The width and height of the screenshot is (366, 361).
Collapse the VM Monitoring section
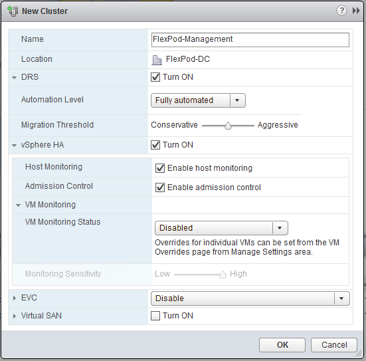click(x=18, y=205)
